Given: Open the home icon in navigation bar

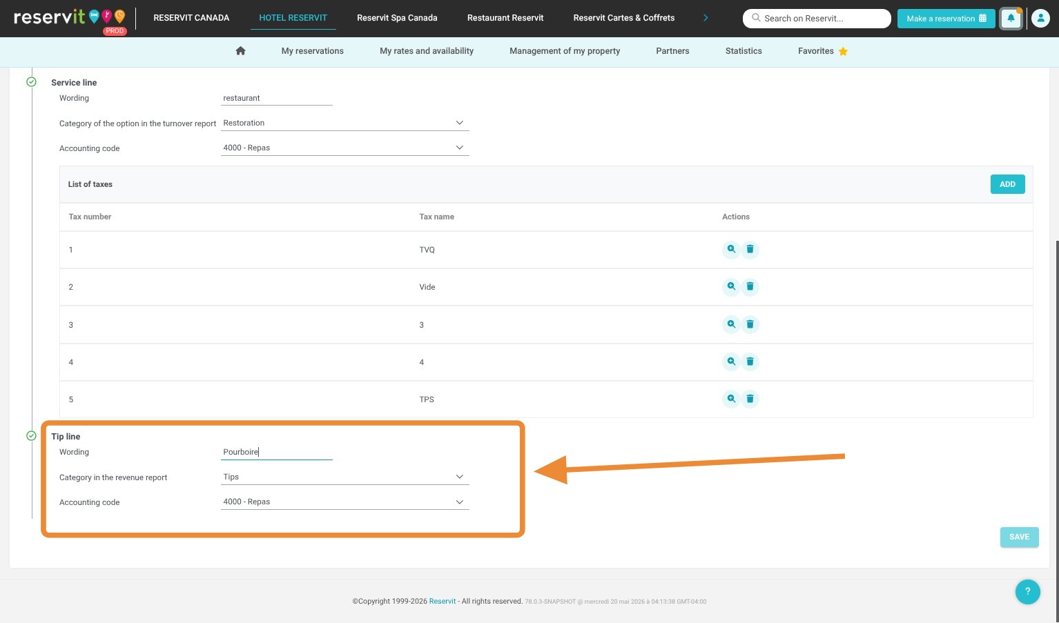Looking at the screenshot, I should click(x=240, y=50).
